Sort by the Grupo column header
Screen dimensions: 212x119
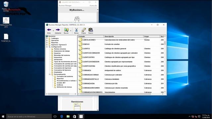point(151,36)
